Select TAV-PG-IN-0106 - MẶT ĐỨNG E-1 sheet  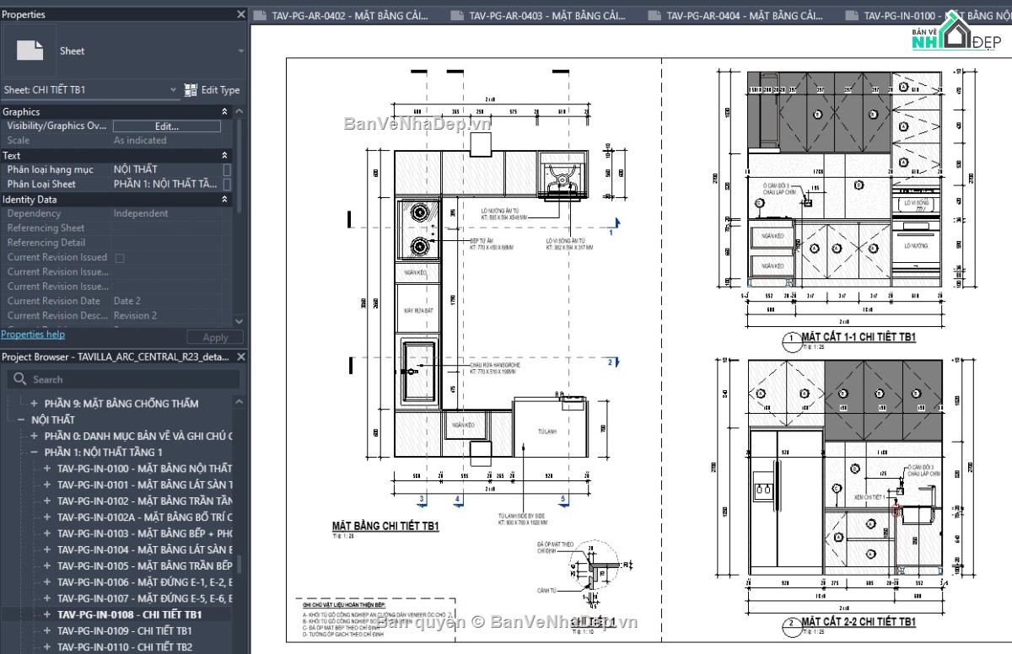(145, 582)
